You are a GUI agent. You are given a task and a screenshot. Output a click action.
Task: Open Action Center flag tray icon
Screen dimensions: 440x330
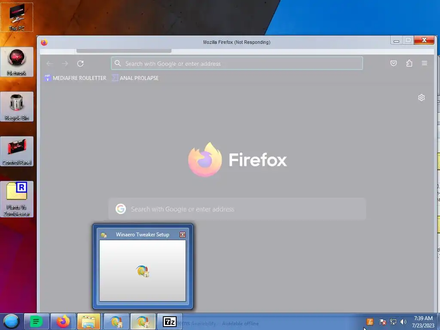pos(383,322)
